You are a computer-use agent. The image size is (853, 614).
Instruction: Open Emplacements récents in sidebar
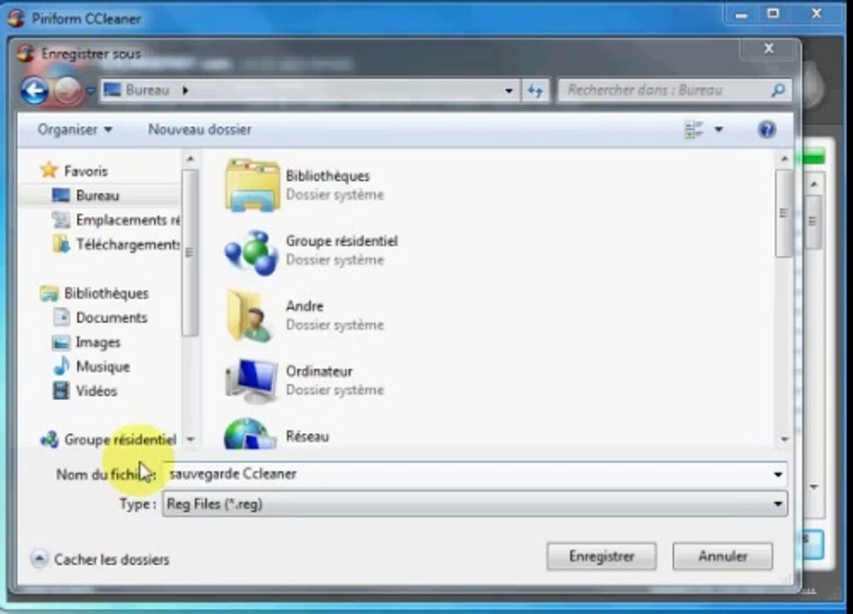(x=128, y=220)
